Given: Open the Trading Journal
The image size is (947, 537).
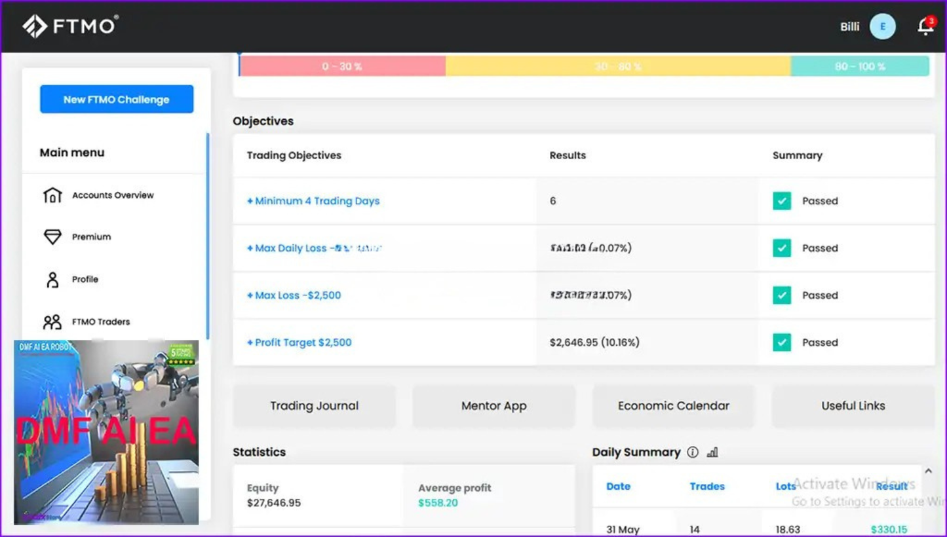Looking at the screenshot, I should point(315,406).
